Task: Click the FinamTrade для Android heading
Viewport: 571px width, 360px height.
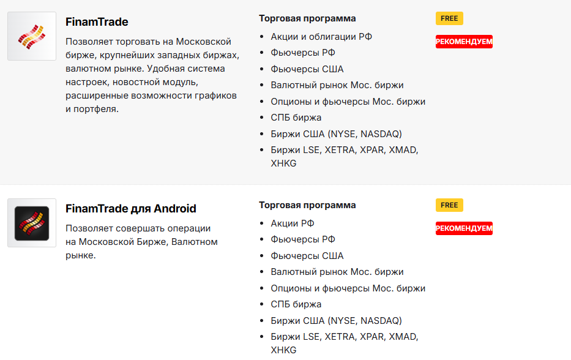Action: (131, 208)
